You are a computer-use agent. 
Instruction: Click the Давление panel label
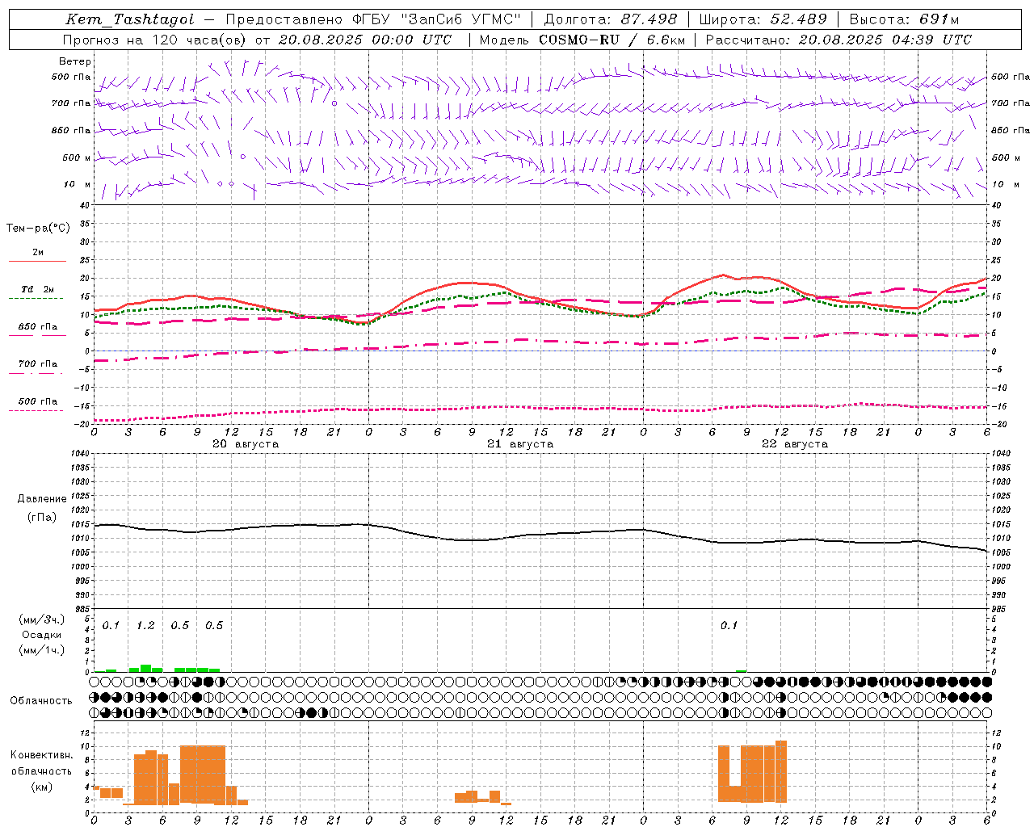click(x=42, y=499)
